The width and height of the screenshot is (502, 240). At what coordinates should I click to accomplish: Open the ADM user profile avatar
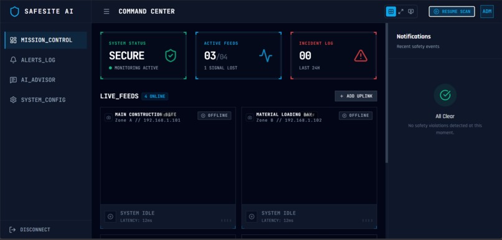point(487,12)
